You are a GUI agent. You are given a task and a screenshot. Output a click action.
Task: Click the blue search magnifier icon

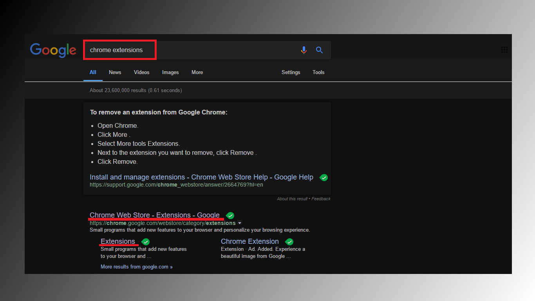(x=320, y=50)
